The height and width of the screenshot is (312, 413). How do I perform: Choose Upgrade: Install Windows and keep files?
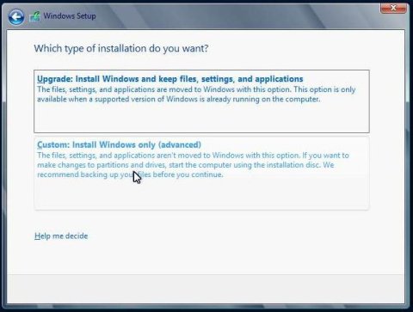pyautogui.click(x=201, y=101)
